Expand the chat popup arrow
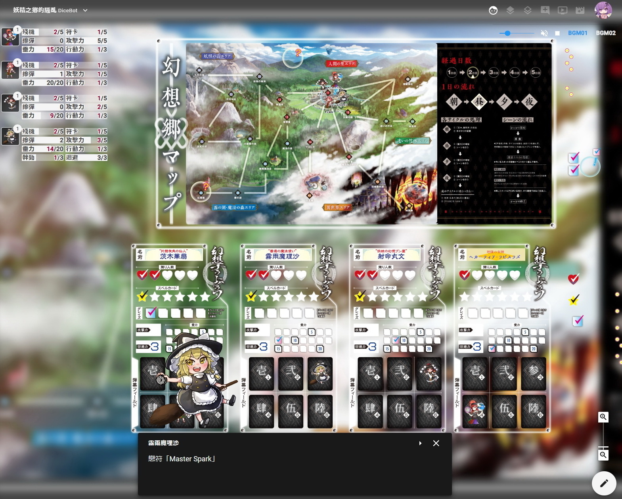The width and height of the screenshot is (622, 499). pos(420,443)
